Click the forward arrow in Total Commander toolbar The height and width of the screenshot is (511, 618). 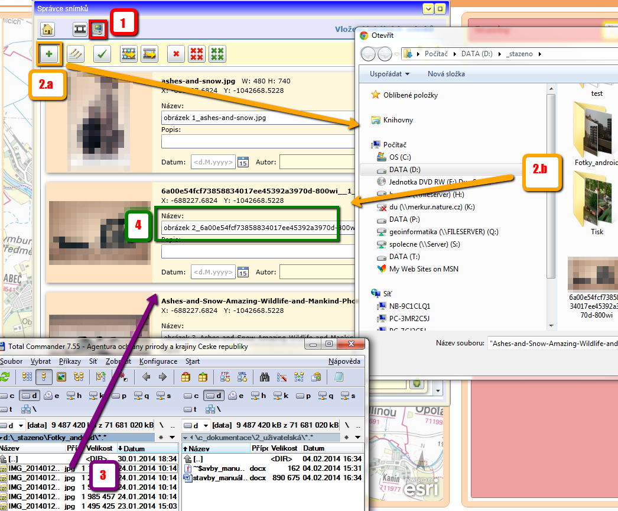(x=163, y=377)
